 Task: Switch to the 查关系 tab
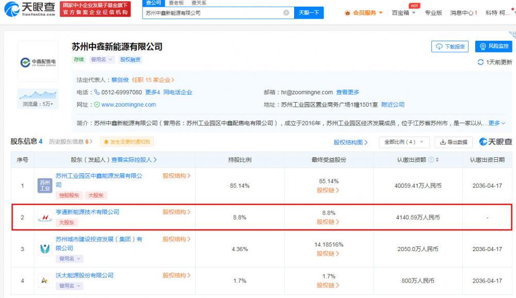199,3
